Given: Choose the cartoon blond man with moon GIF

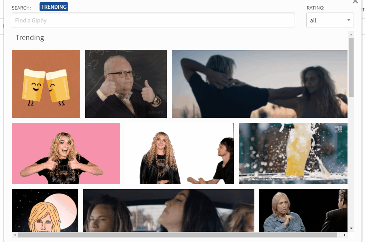Looking at the screenshot, I should pyautogui.click(x=45, y=210).
